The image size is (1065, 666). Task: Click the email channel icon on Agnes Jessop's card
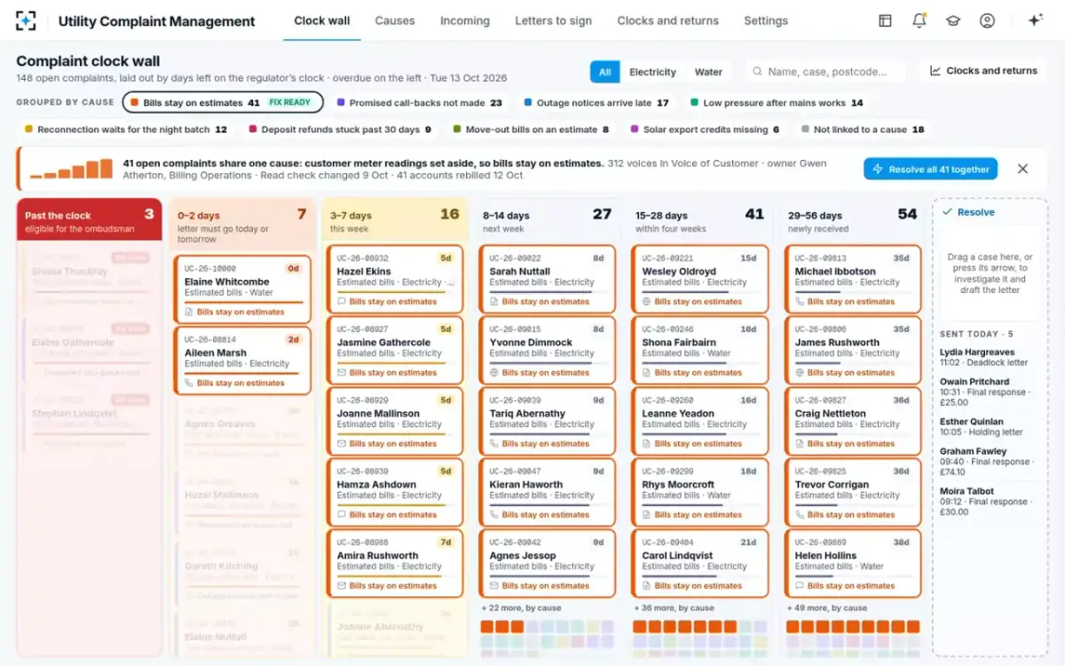click(x=494, y=585)
